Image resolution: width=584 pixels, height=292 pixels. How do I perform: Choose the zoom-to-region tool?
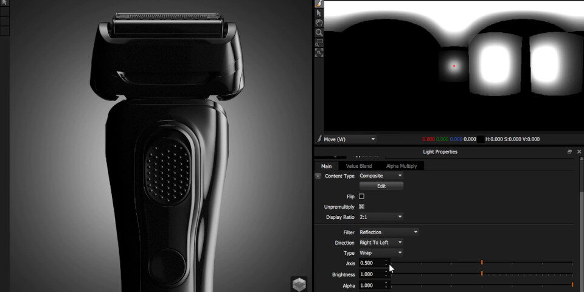click(319, 43)
